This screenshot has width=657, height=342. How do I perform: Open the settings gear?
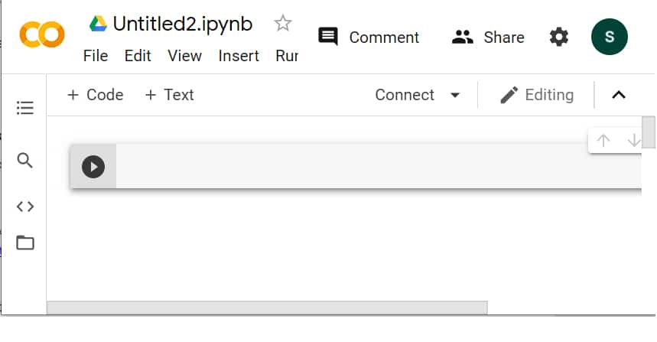click(x=559, y=37)
